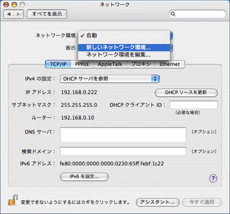Choose ネットワーク環境を編集... from the menu
Image resolution: width=230 pixels, height=214 pixels.
coord(124,55)
